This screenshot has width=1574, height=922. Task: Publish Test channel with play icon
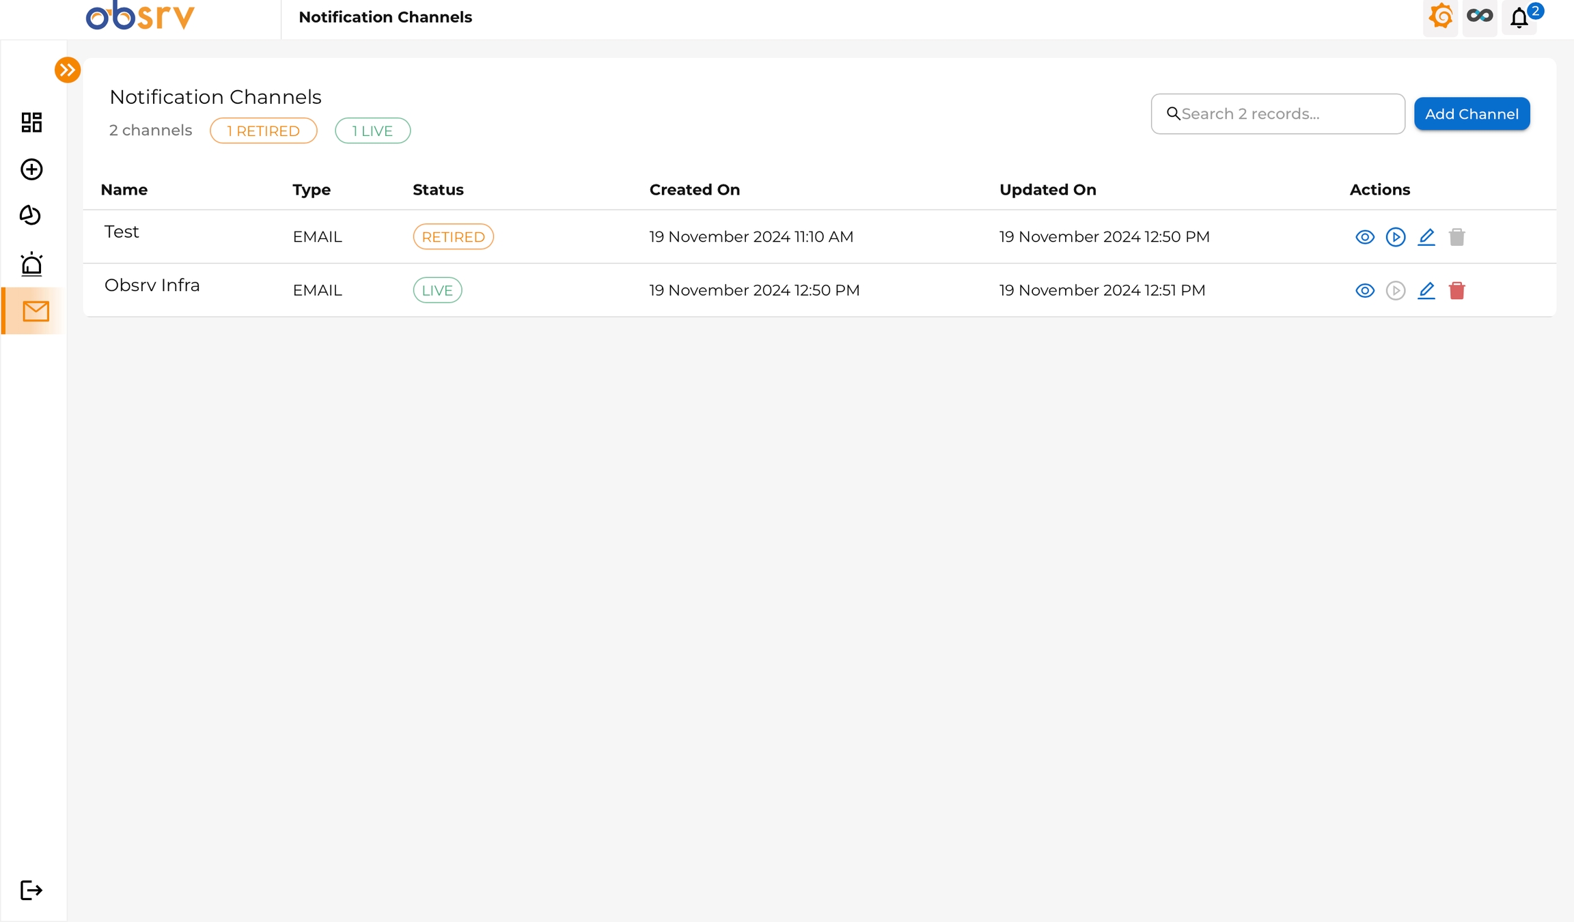tap(1396, 237)
